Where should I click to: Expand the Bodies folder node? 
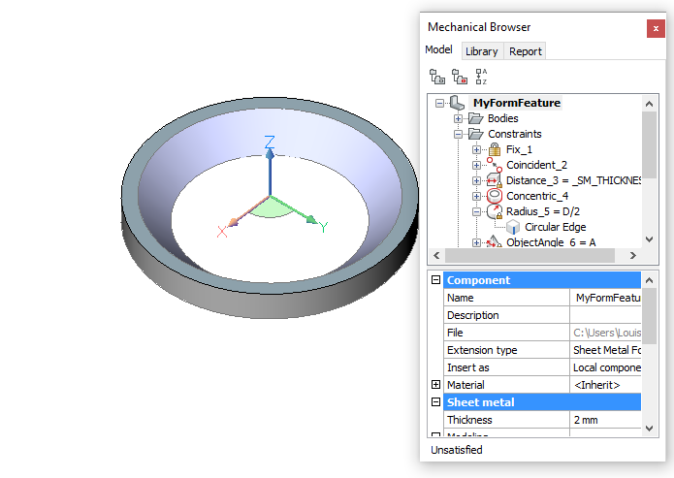click(458, 118)
